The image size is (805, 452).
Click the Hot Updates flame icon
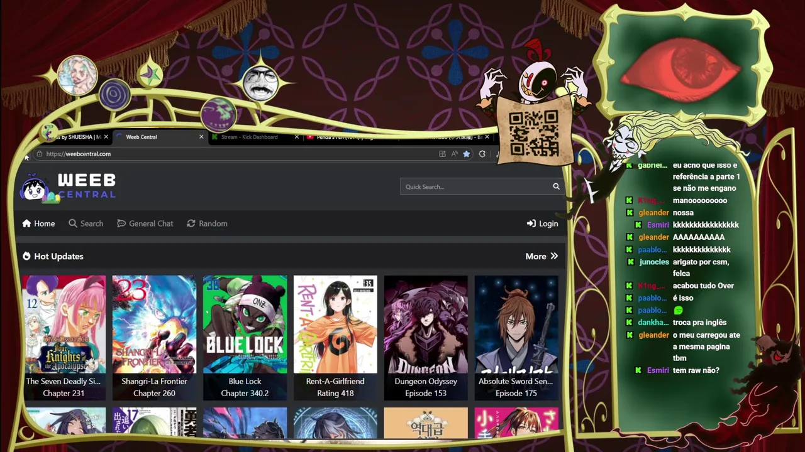pos(26,256)
